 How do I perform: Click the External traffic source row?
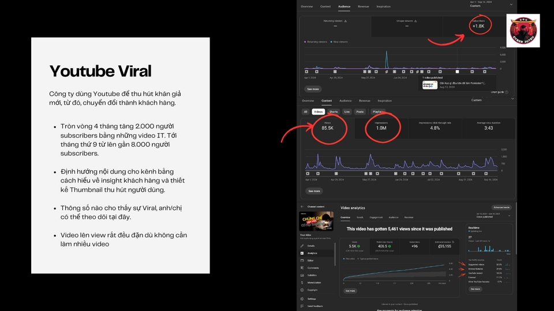click(490, 278)
